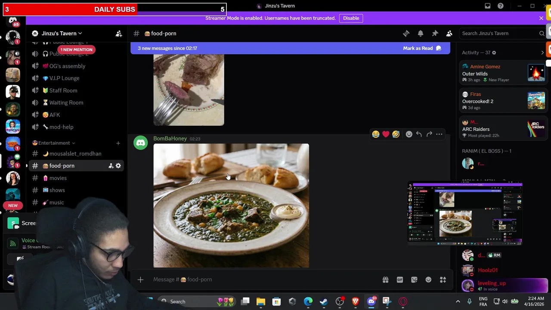Click the Disable streamer mode button
Image resolution: width=551 pixels, height=310 pixels.
[351, 18]
